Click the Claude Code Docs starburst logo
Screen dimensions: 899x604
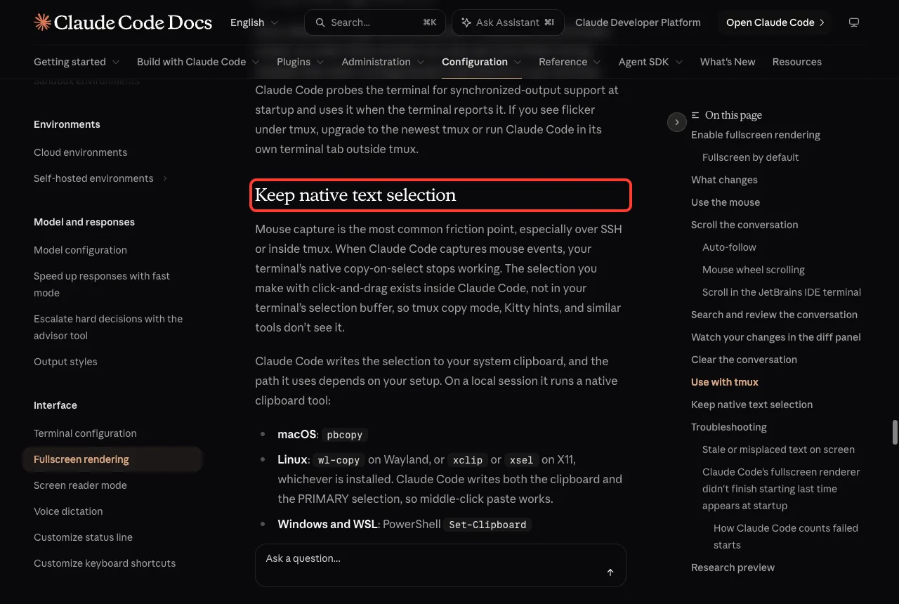point(42,22)
